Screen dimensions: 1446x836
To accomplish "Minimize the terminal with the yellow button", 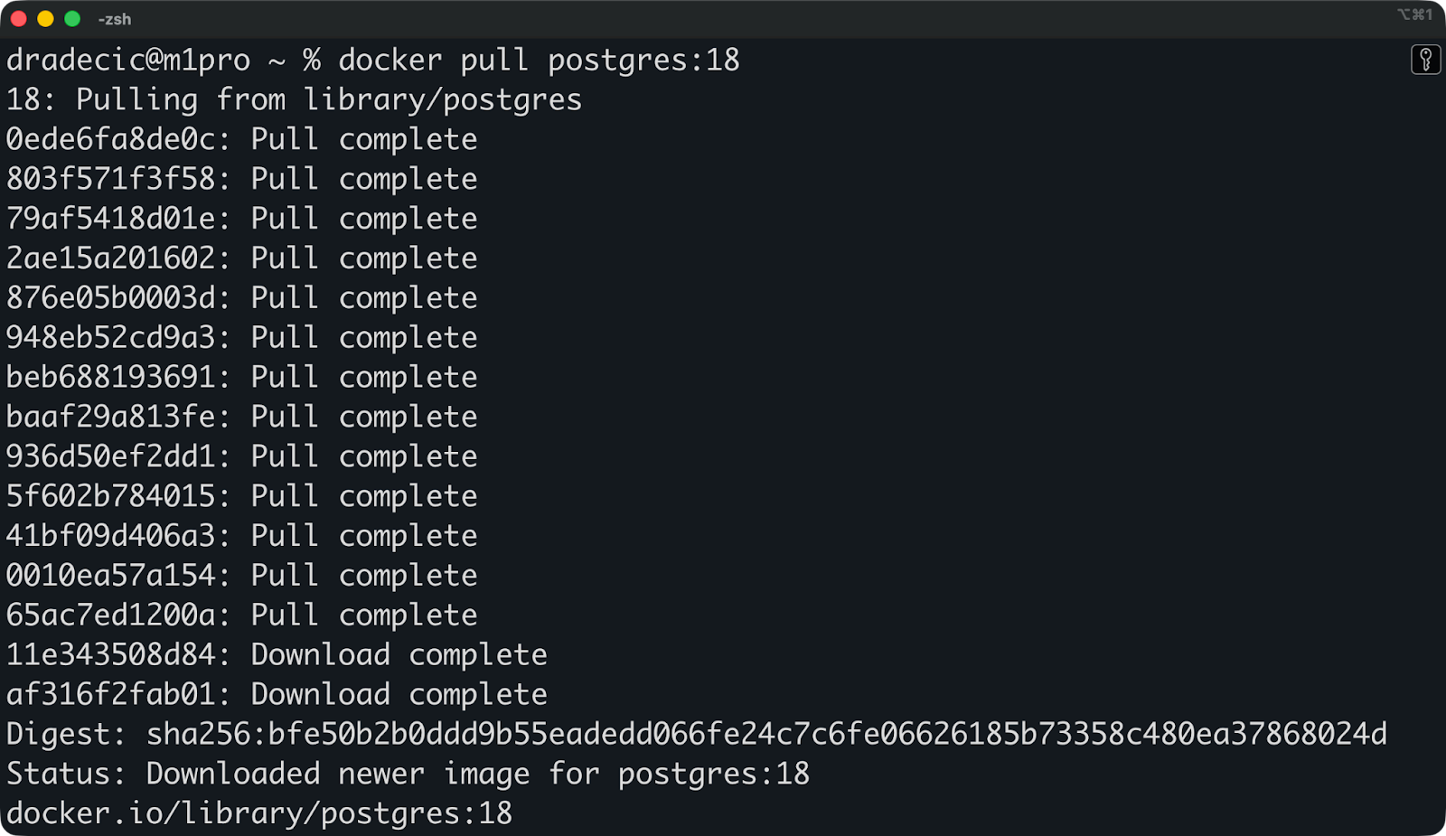I will coord(45,19).
